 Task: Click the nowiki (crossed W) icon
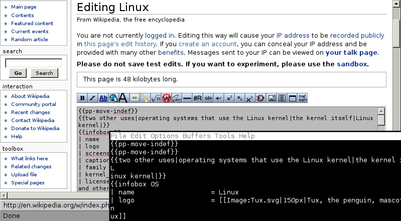pyautogui.click(x=167, y=98)
